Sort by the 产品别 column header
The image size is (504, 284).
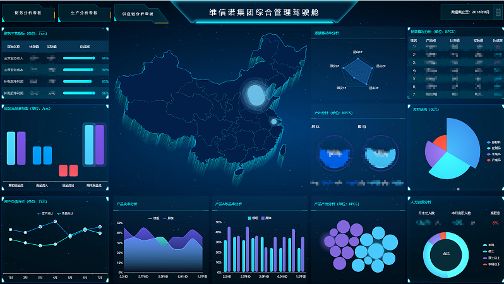click(431, 40)
